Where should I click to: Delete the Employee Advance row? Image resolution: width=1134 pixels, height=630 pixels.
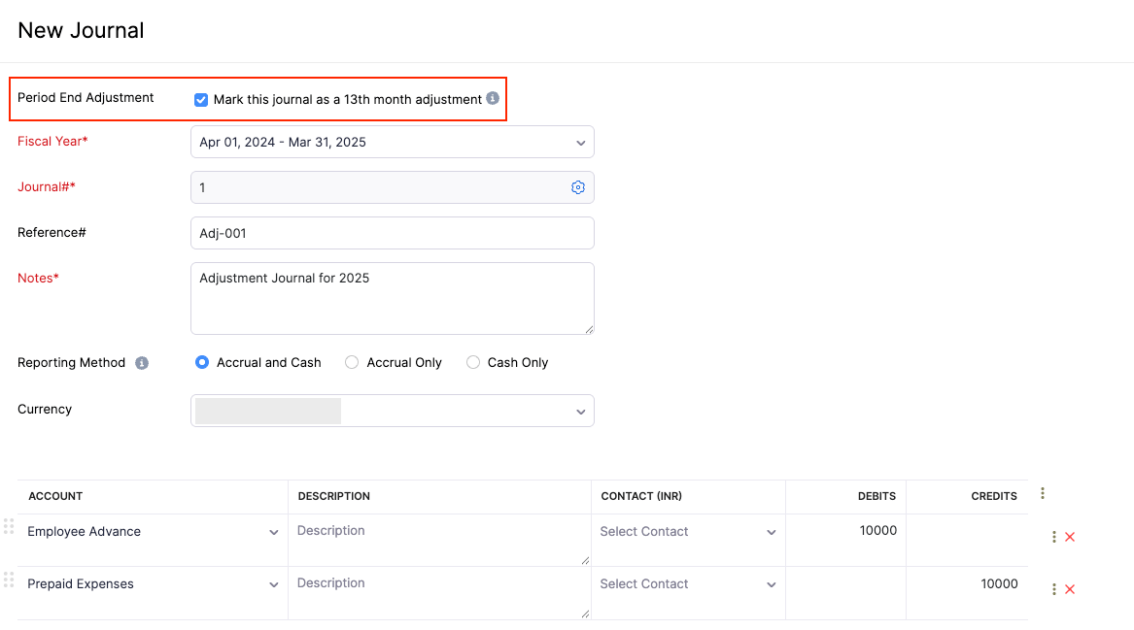(1070, 537)
